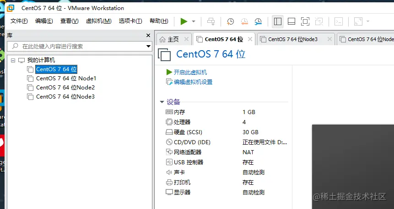Close the CentOS 7 64 位 tab
Screen dimensions: 394x209
coord(250,39)
